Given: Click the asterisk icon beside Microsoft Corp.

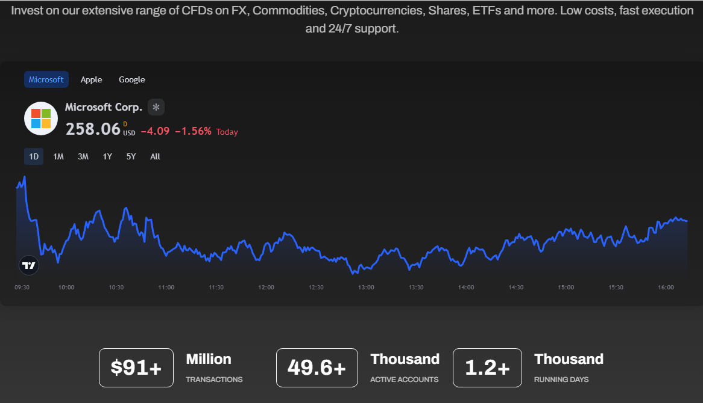Looking at the screenshot, I should pyautogui.click(x=156, y=107).
